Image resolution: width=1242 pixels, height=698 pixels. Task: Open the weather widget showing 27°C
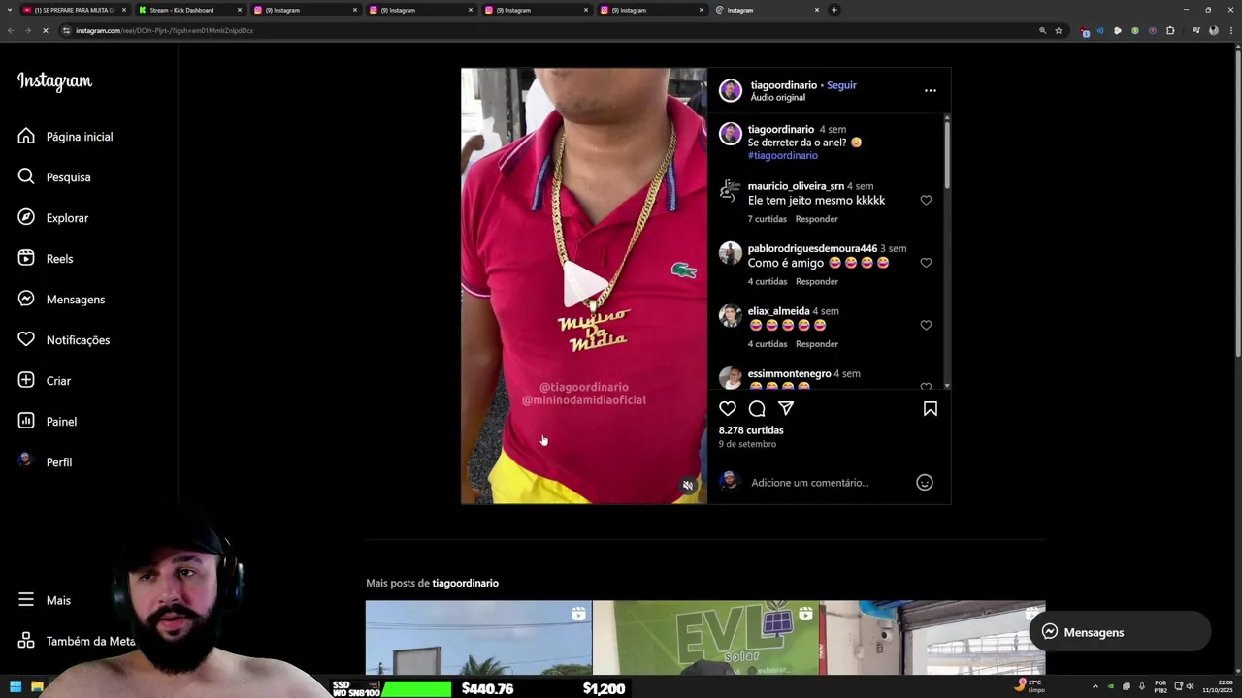point(1030,686)
